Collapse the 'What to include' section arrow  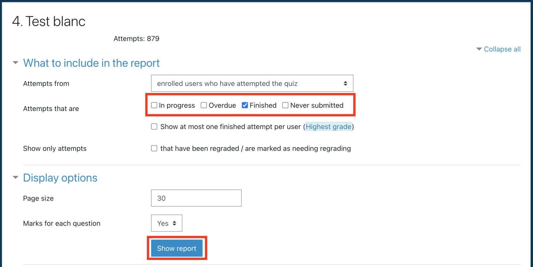(15, 63)
